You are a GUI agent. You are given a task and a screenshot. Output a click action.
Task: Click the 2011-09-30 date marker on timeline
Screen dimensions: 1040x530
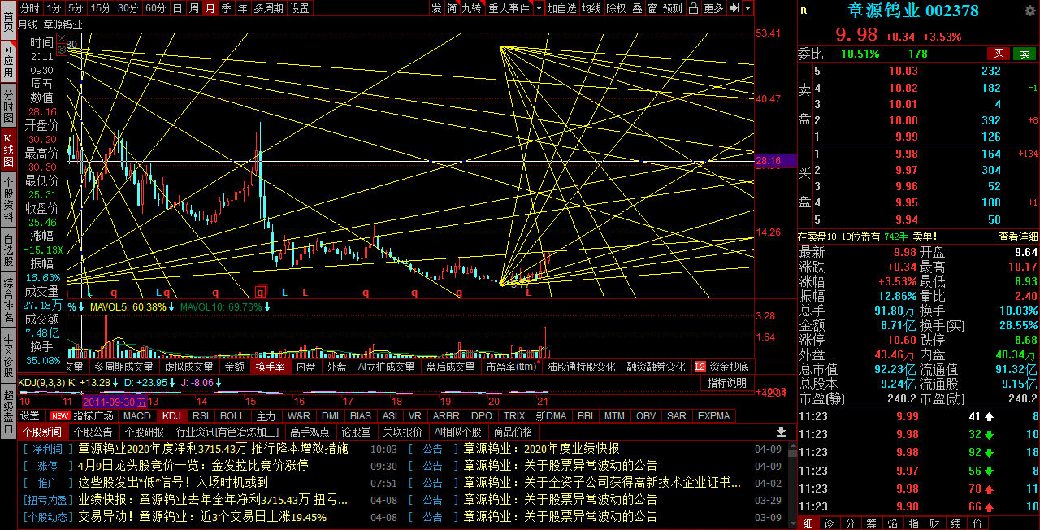point(115,401)
